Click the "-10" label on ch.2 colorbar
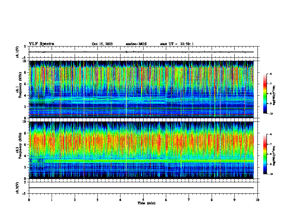Image resolution: width=290 pixels, height=224 pixels. (271, 174)
